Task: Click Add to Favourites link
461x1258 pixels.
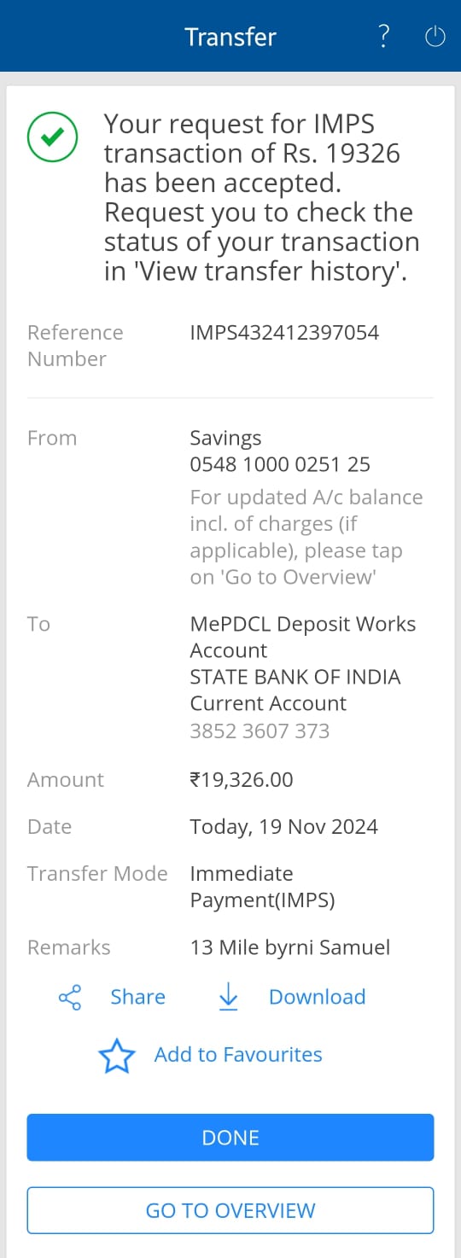Action: point(238,1055)
